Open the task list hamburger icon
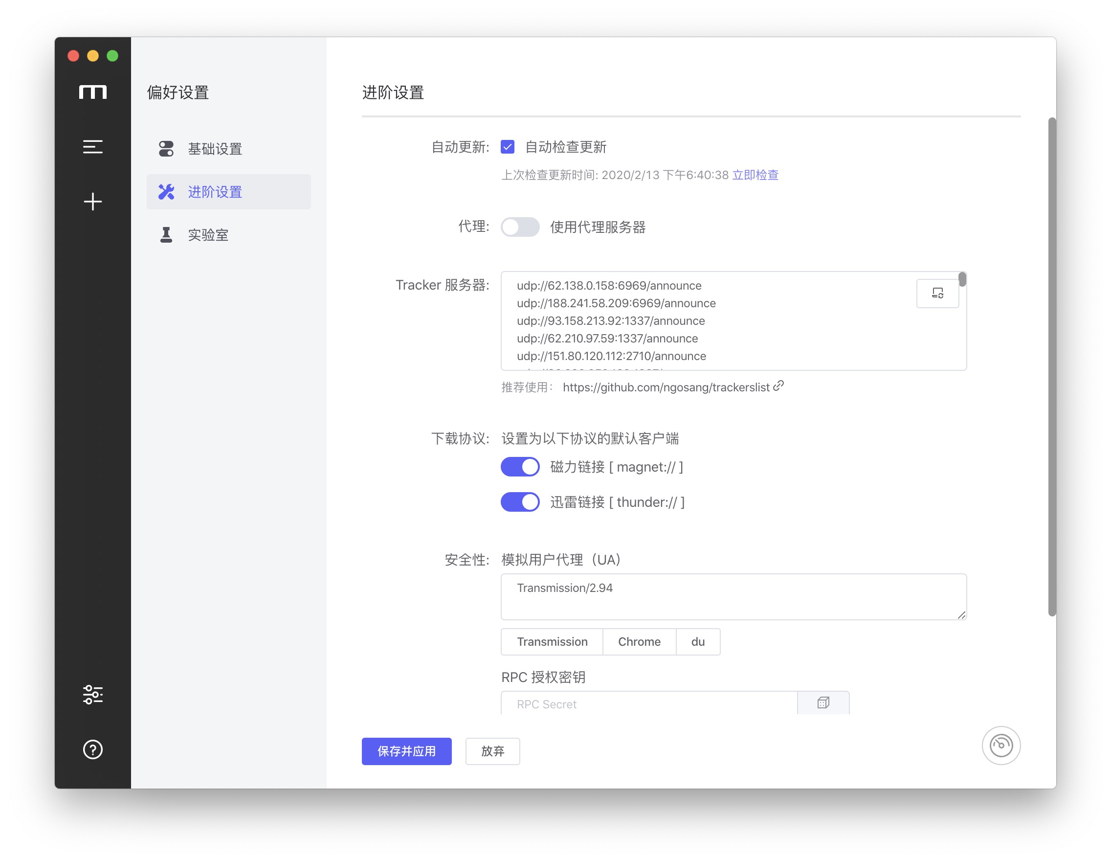Viewport: 1111px width, 861px height. tap(92, 147)
